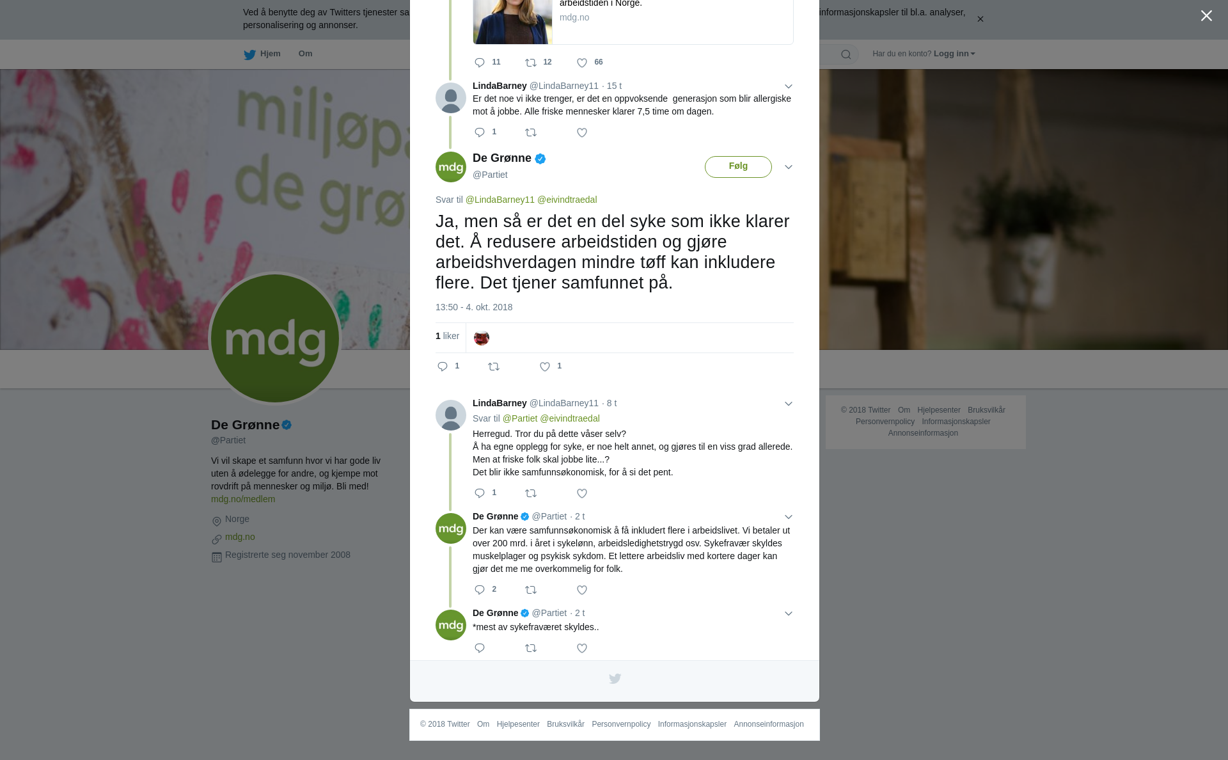Like LindaBarney's 15 t reply
Image resolution: width=1228 pixels, height=760 pixels.
[582, 133]
